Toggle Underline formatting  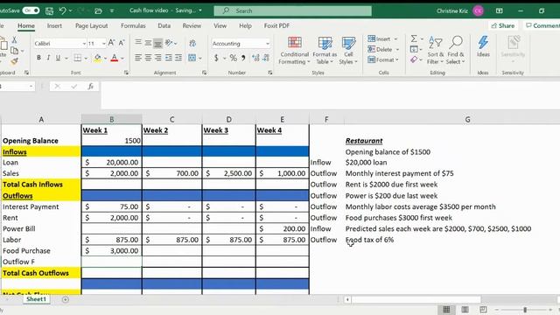58,58
